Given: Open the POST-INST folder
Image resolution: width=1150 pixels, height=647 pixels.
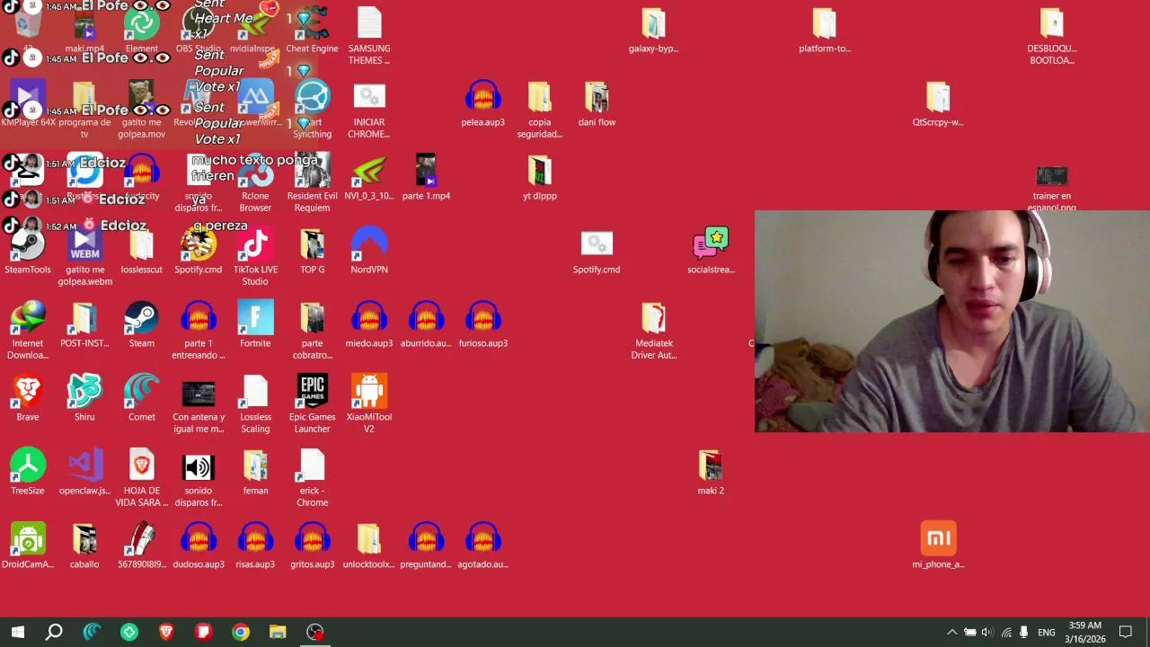Looking at the screenshot, I should click(x=84, y=324).
